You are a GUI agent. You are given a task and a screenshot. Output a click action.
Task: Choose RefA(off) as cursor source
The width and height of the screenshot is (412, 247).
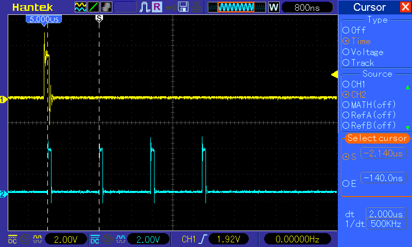click(369, 115)
